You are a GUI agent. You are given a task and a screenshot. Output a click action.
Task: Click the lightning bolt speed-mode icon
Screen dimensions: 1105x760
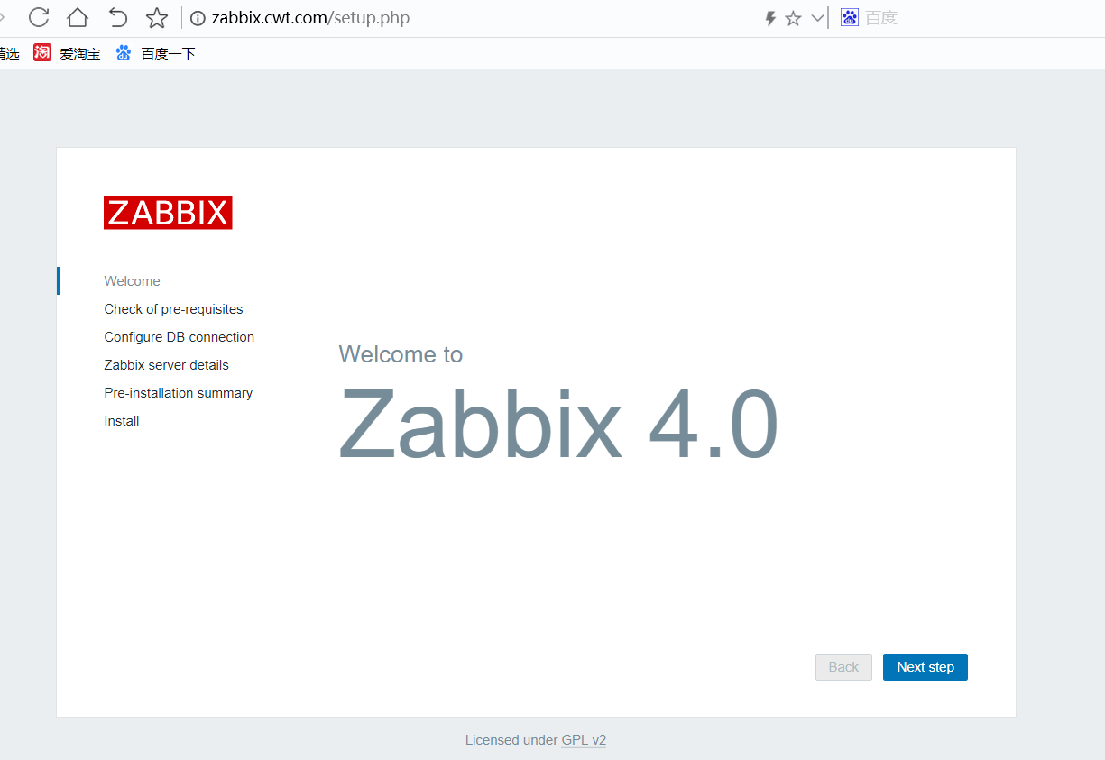[x=770, y=18]
